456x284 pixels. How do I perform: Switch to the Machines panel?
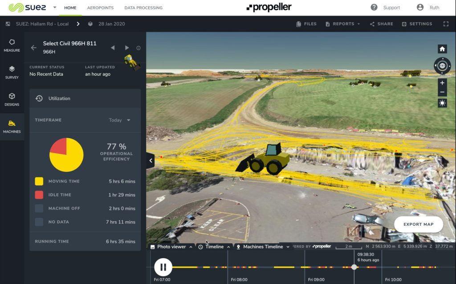12,126
